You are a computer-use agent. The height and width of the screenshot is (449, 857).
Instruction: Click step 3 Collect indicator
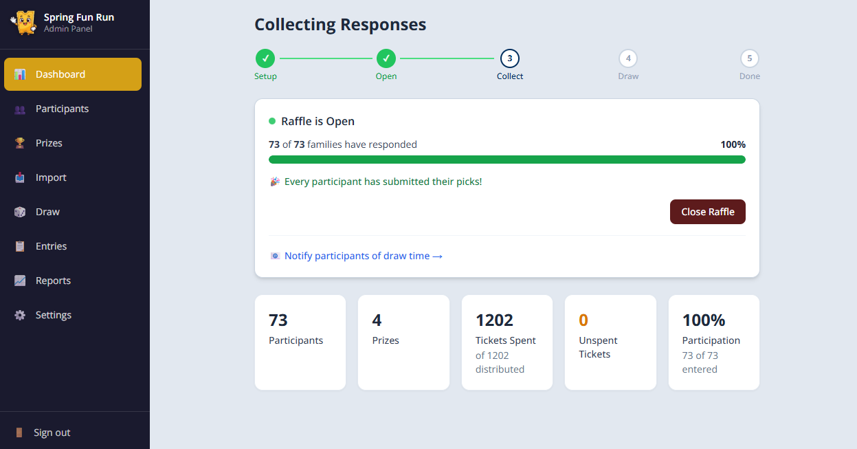[509, 58]
